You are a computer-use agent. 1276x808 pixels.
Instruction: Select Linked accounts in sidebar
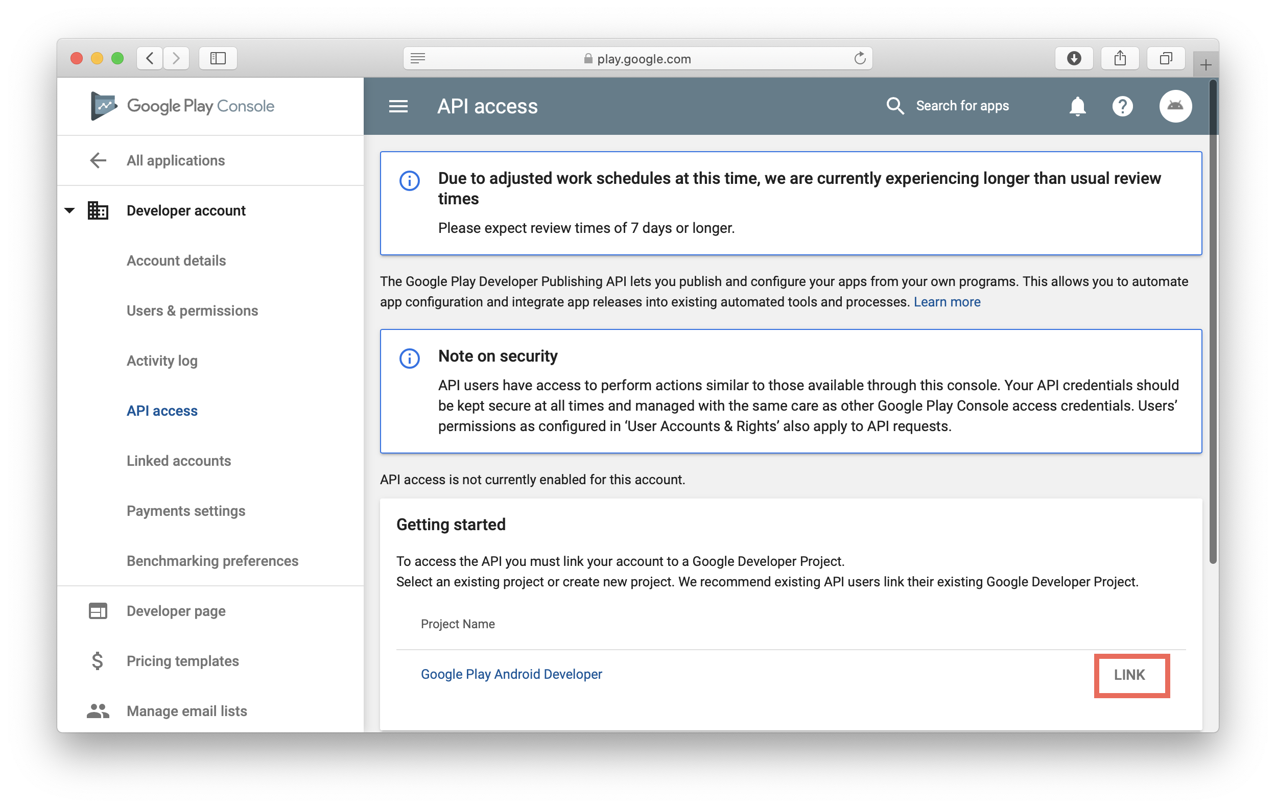click(179, 461)
